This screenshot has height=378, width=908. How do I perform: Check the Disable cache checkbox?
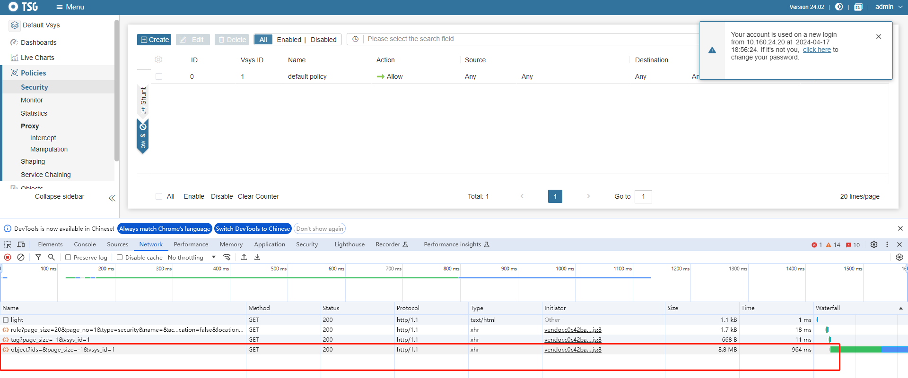120,257
